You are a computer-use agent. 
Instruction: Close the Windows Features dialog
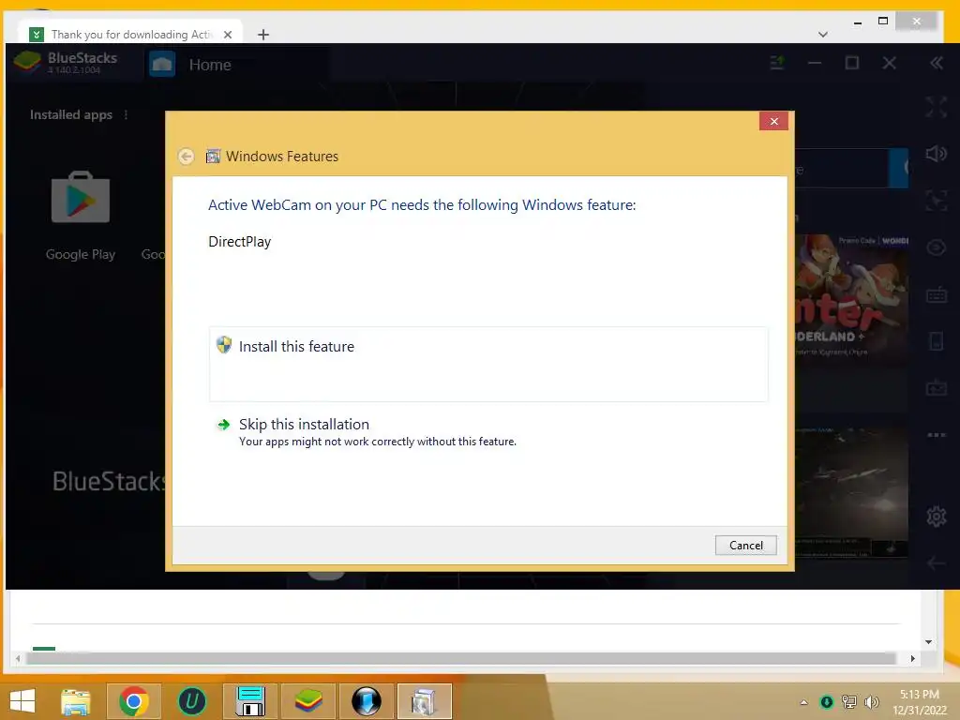773,121
